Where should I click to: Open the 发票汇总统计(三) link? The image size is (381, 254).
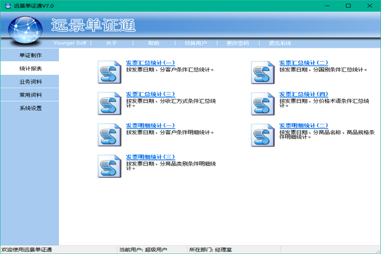coord(150,95)
